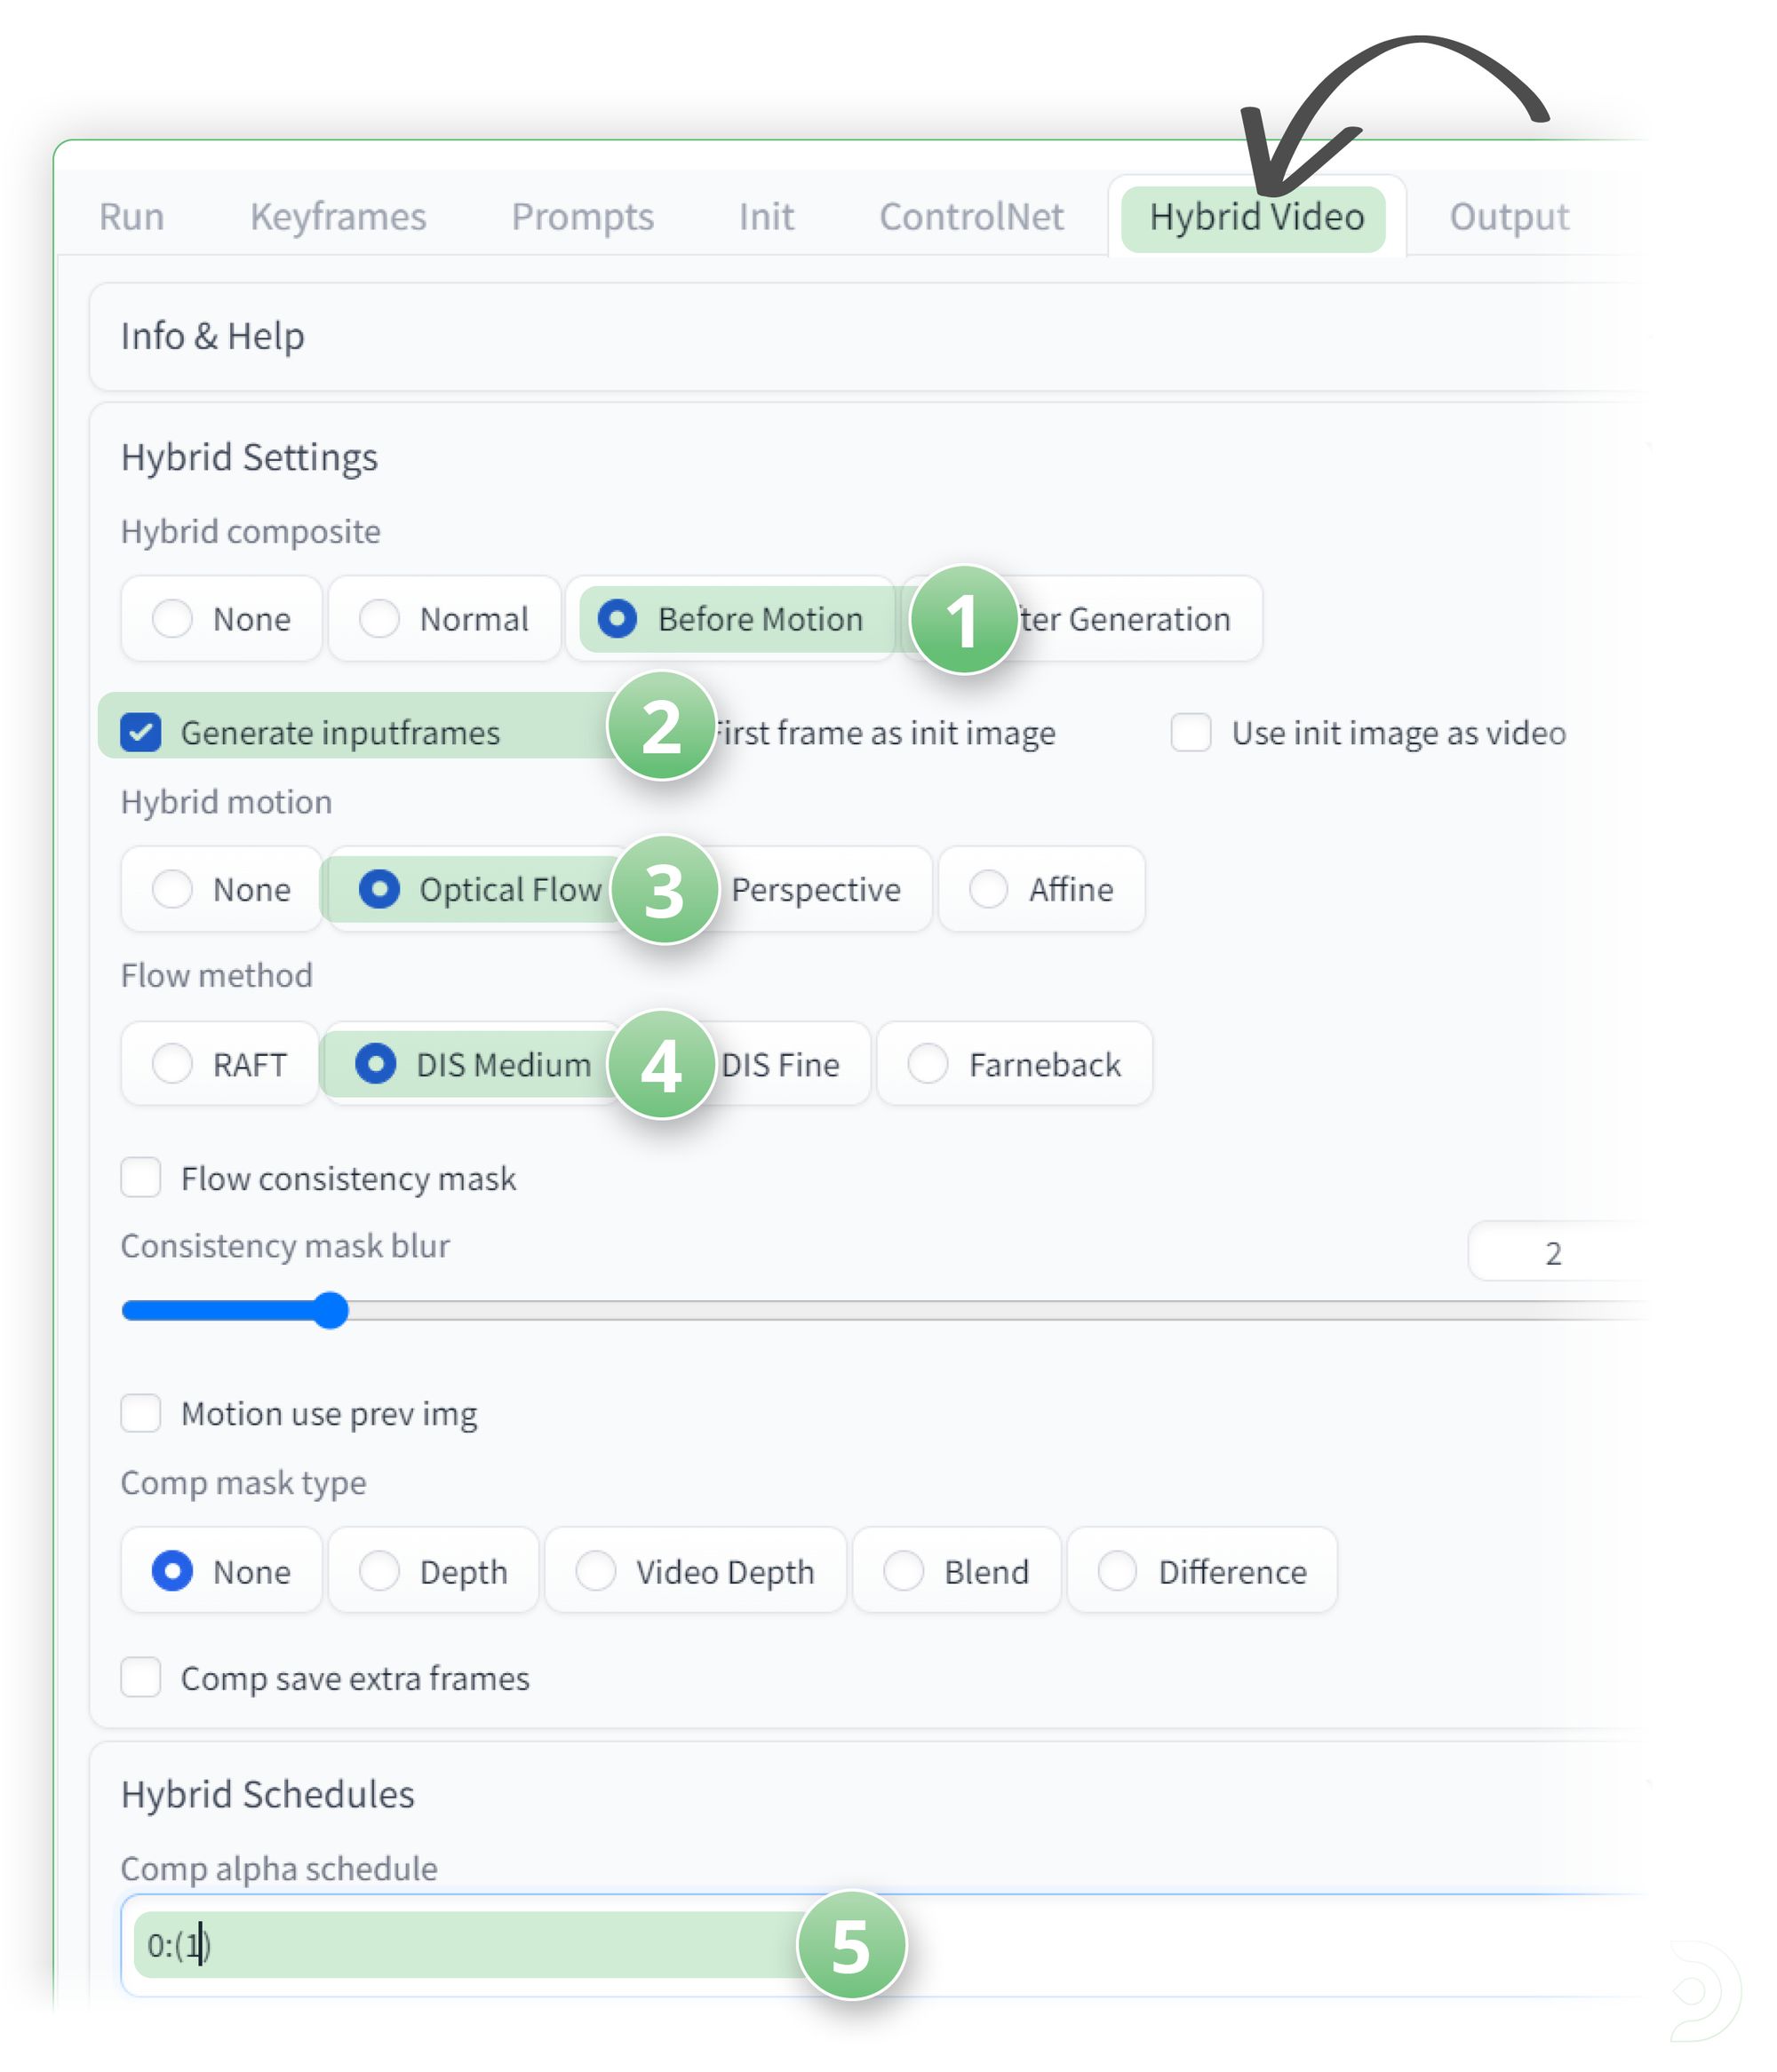
Task: Select Normal hybrid composite option
Action: [379, 618]
